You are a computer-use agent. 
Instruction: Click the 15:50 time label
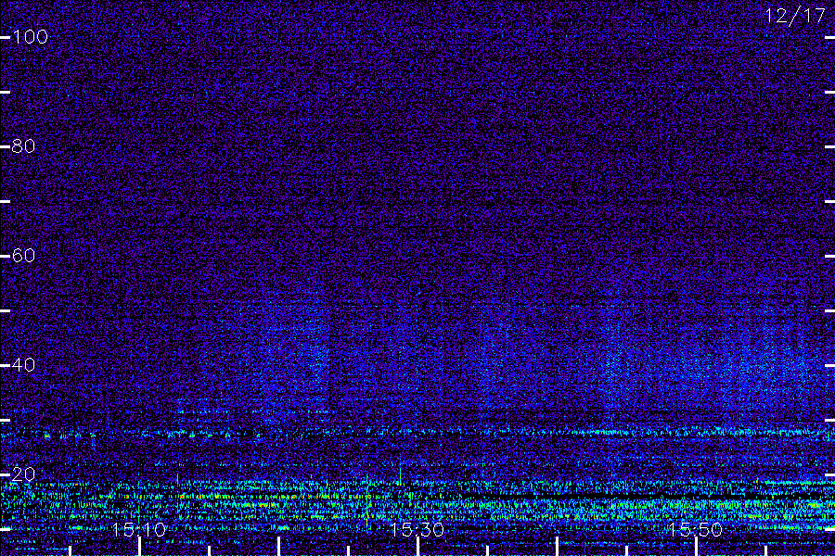coord(696,529)
